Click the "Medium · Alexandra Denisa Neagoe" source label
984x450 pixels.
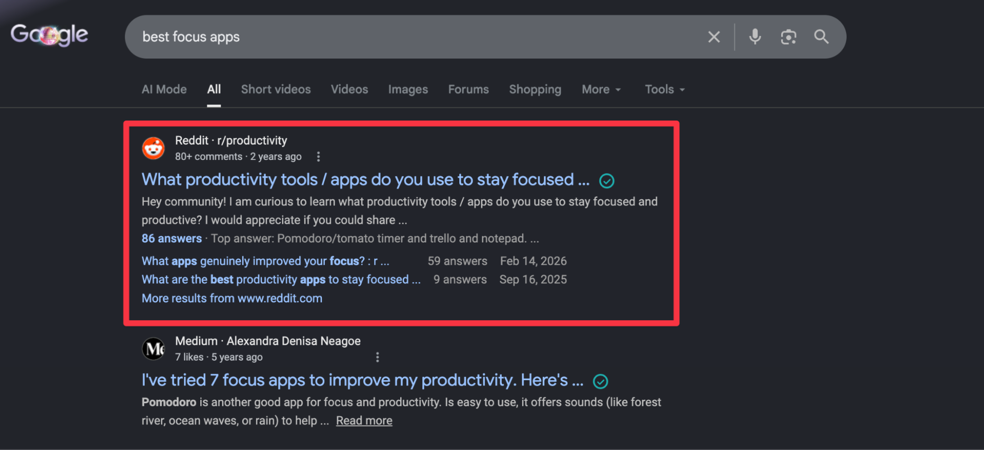click(x=268, y=341)
